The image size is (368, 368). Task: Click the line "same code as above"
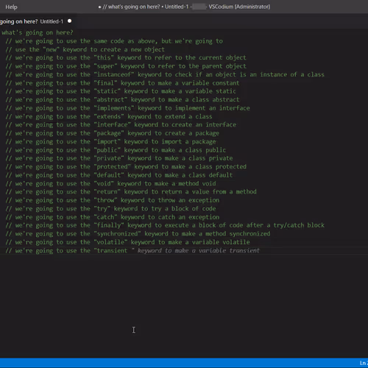[x=114, y=41]
